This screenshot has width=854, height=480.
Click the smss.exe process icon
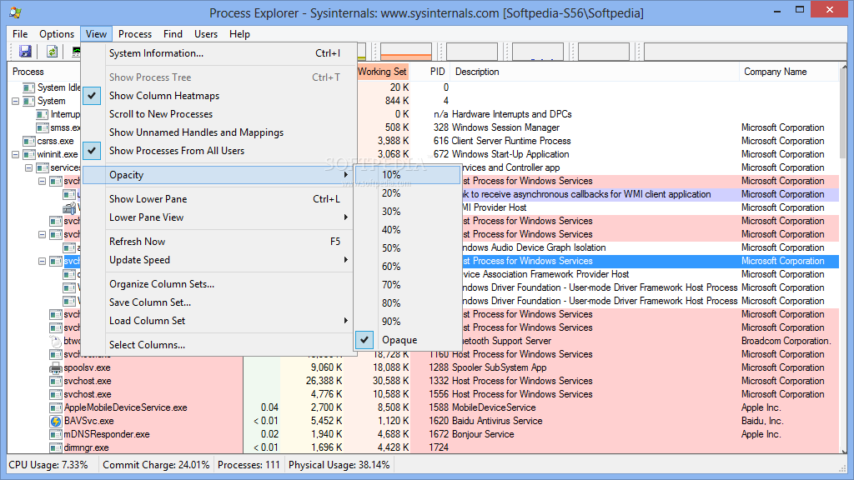[43, 127]
